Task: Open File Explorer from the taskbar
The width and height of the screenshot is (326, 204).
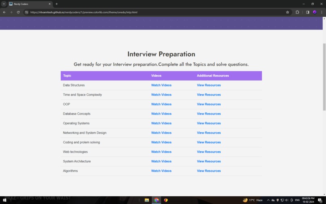Action: (147, 200)
